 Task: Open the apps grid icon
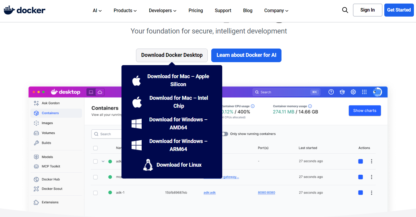coord(364,92)
